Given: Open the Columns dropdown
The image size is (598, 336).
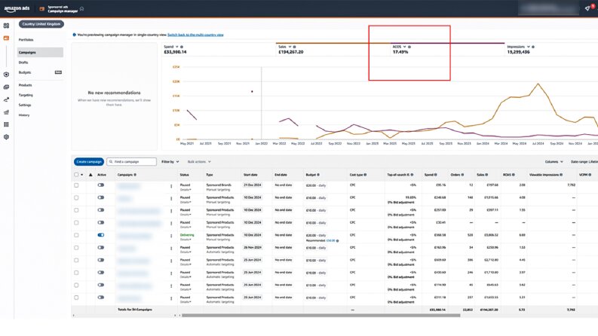Looking at the screenshot, I should (554, 162).
